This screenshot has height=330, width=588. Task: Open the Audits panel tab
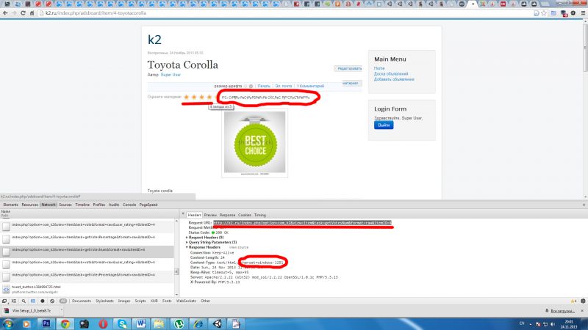[x=114, y=205]
